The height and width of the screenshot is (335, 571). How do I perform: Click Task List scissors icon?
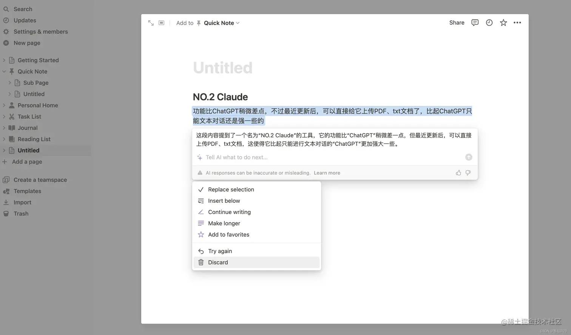coord(12,117)
